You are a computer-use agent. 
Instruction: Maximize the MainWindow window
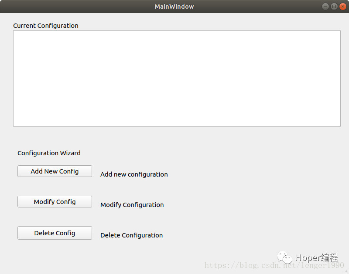[x=334, y=7]
